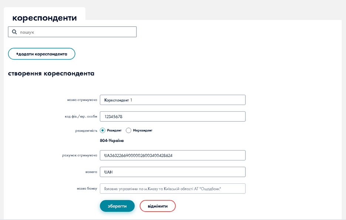Click the створення кореспондента heading
Screen dimensions: 346x220
(51, 73)
